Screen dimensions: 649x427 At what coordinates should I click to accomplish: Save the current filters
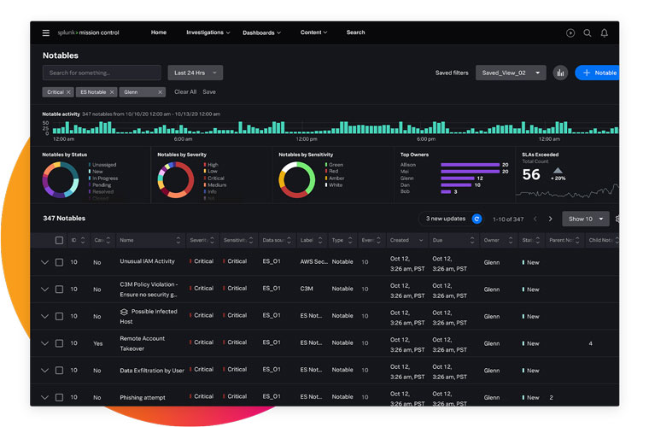pyautogui.click(x=209, y=92)
